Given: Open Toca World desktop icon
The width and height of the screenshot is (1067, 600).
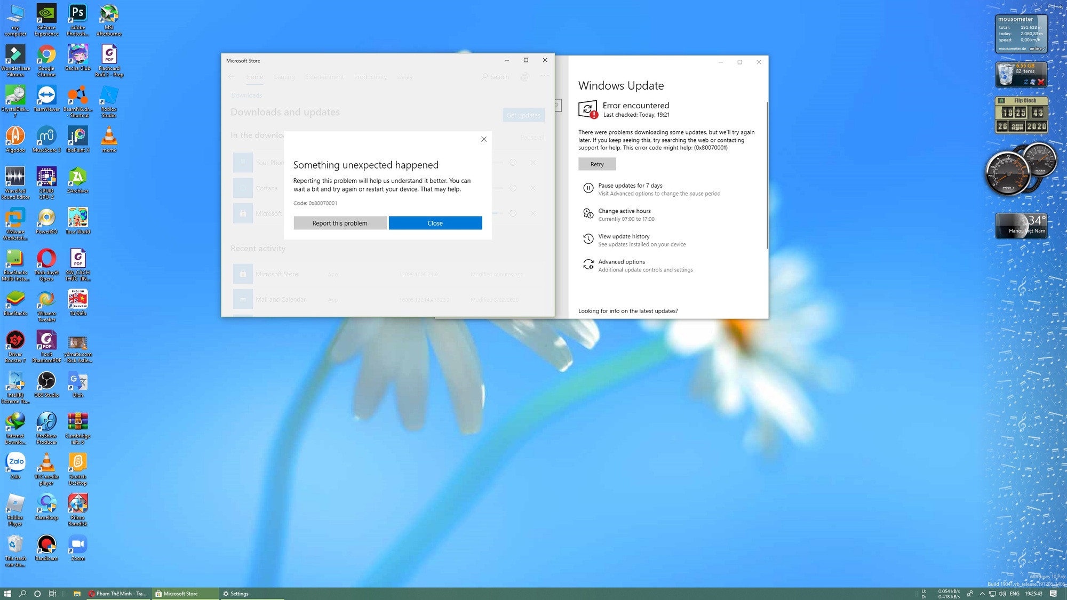Looking at the screenshot, I should [x=78, y=221].
